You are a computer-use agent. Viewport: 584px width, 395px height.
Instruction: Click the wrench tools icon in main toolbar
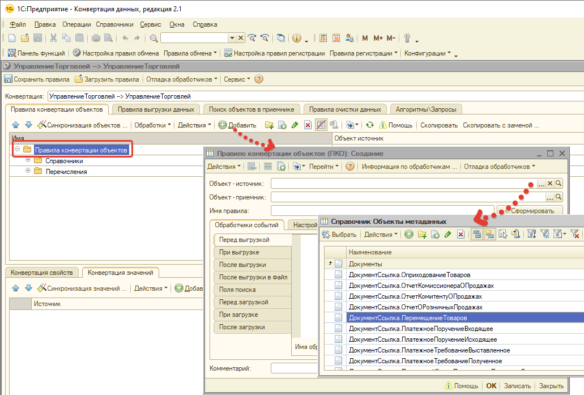click(407, 38)
